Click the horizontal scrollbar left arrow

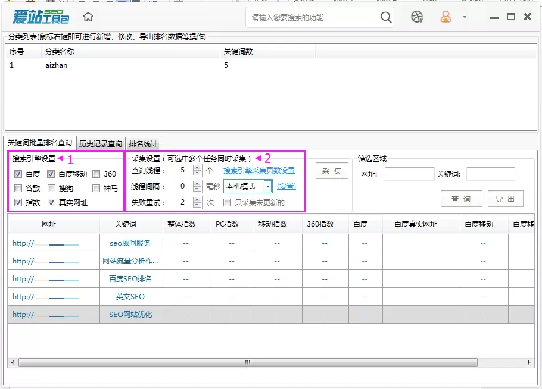coord(13,362)
